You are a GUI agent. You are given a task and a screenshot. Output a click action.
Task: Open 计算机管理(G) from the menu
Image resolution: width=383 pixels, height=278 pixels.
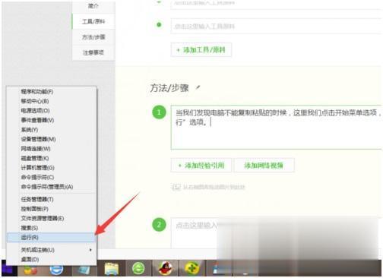52,168
